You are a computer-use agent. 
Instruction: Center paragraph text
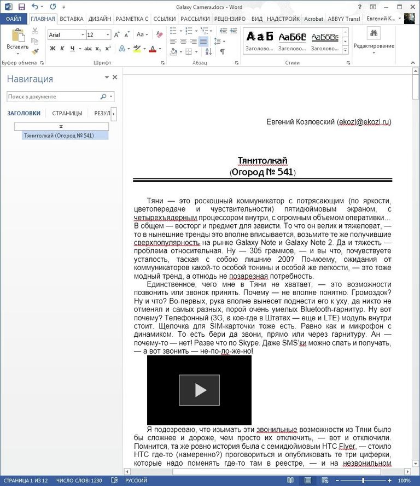[184, 41]
